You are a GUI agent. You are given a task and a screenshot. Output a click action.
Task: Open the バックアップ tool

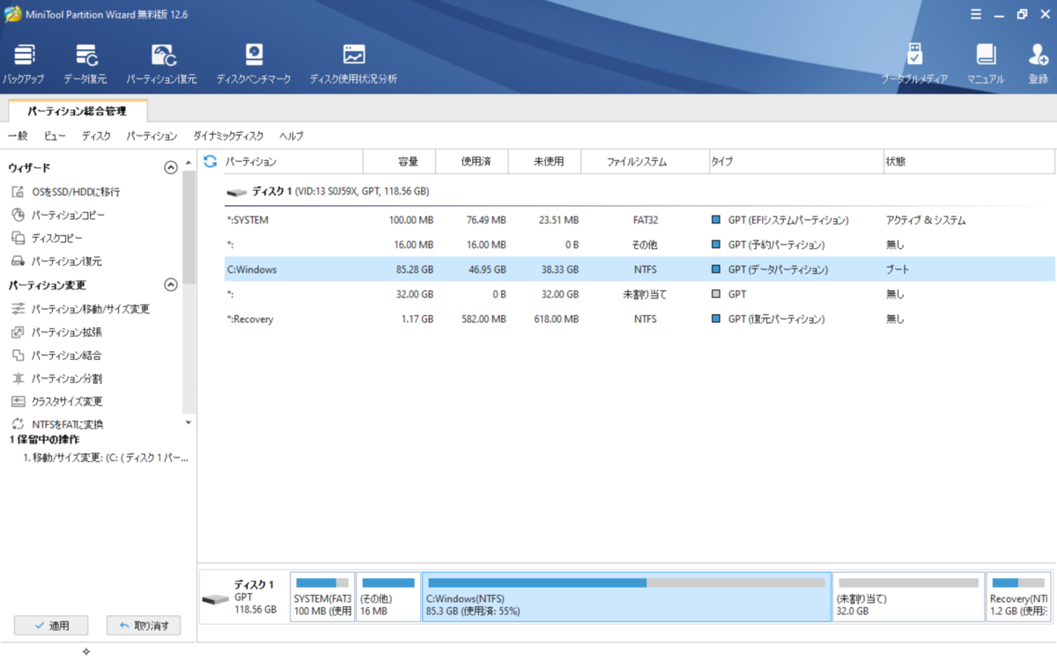pos(24,63)
